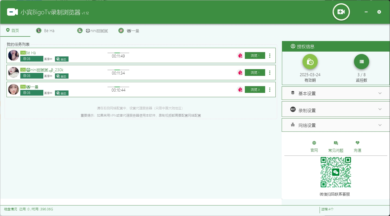Viewport: 390px width, 216px height.
Task: Click nini甜腻腻 avatar in task list
Action: point(14,72)
